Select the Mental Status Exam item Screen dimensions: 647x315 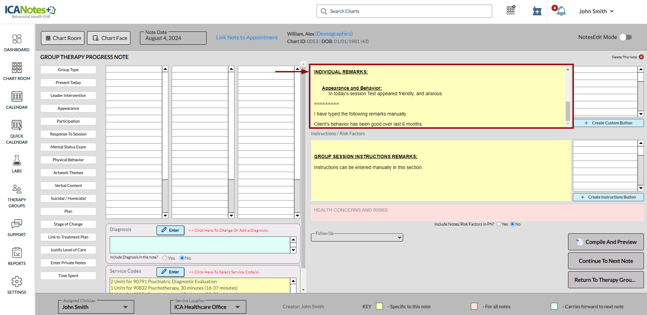[68, 147]
